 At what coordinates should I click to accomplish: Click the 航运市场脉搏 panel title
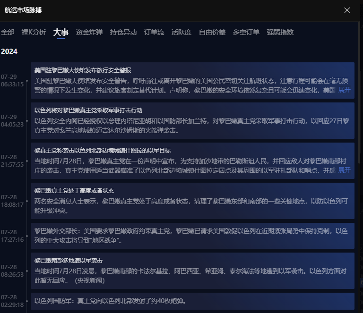click(x=23, y=10)
